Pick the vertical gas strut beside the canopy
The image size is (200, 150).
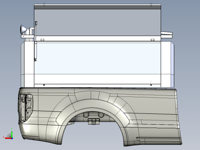tap(35, 41)
